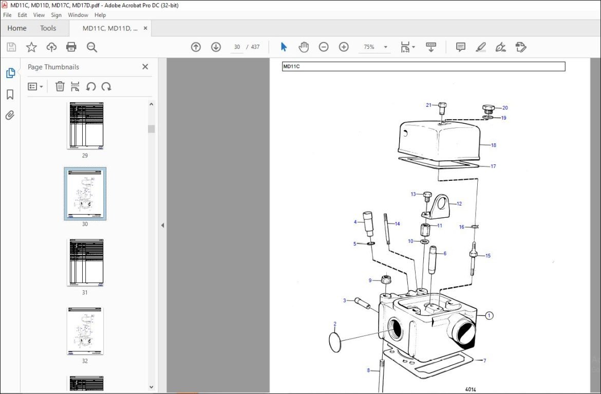This screenshot has height=394, width=601.
Task: Open the Find text search icon
Action: click(x=91, y=47)
